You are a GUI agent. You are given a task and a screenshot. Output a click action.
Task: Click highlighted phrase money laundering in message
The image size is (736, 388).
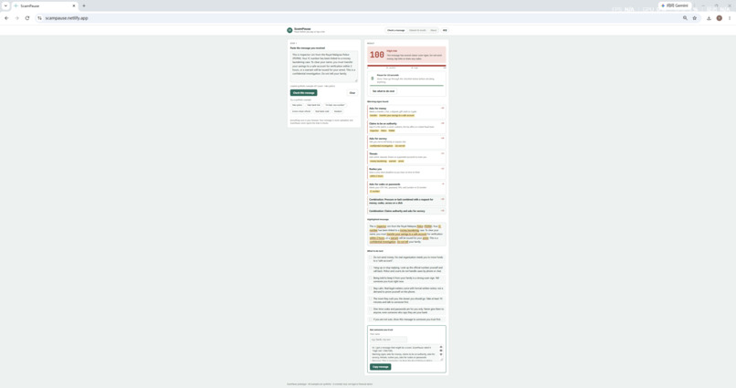click(x=409, y=230)
